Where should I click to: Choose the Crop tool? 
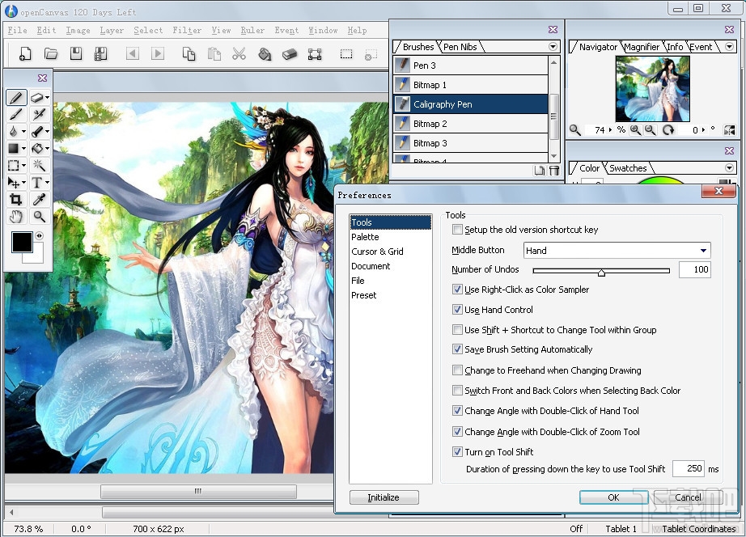click(x=16, y=197)
